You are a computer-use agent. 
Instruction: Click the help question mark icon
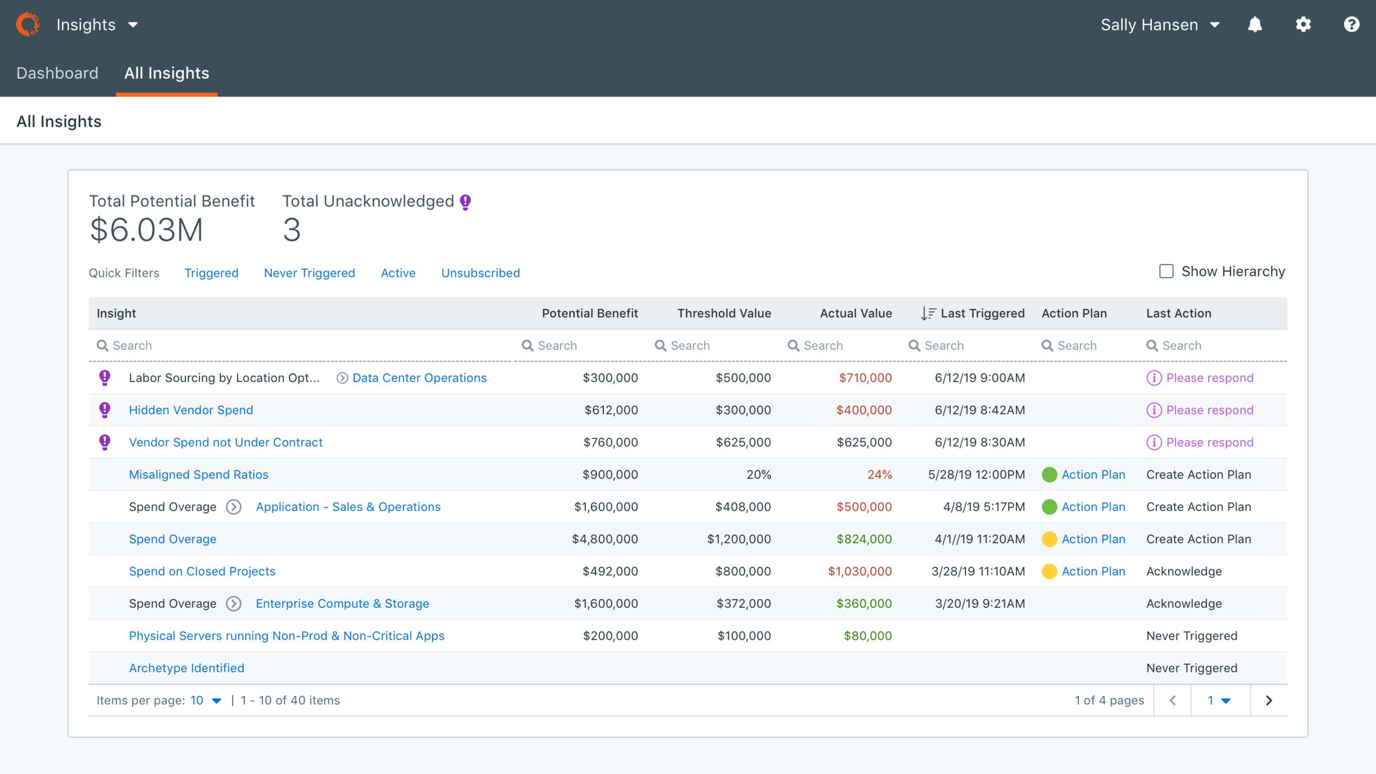1351,25
